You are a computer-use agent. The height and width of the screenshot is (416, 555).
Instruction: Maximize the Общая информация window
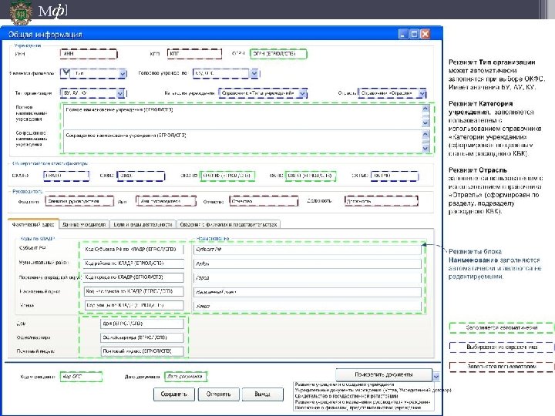coord(414,34)
